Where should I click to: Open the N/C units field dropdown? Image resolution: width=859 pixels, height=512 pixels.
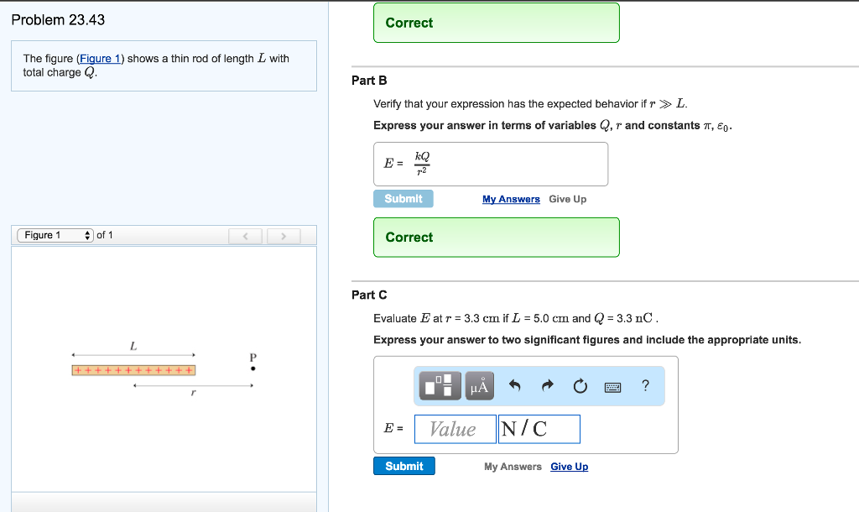coord(539,429)
